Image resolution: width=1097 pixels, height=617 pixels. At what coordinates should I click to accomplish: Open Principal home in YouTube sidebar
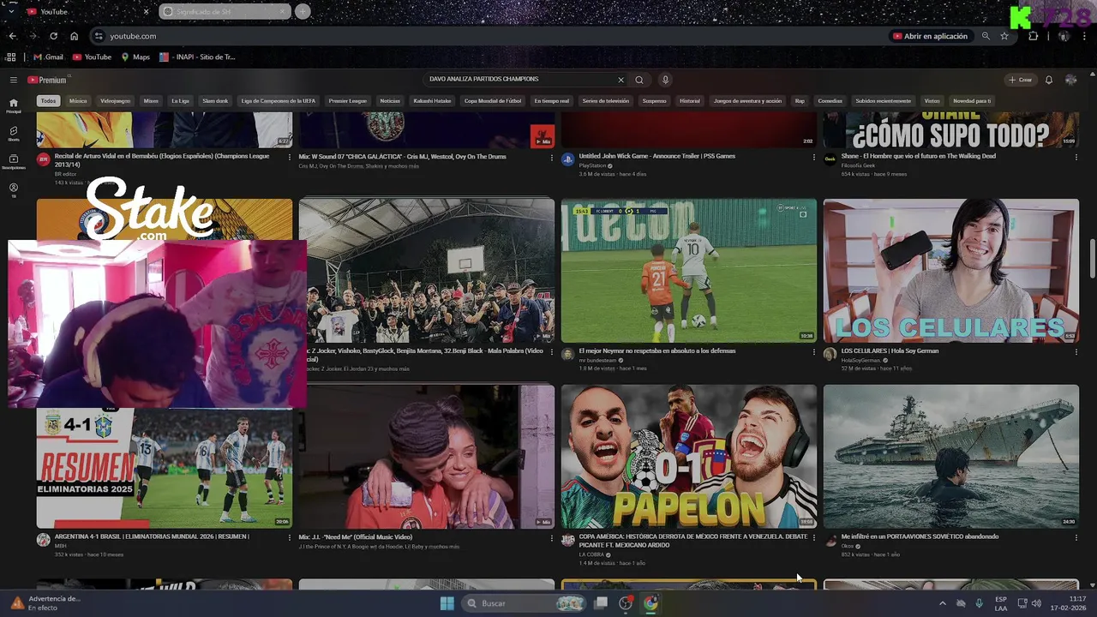click(x=13, y=105)
